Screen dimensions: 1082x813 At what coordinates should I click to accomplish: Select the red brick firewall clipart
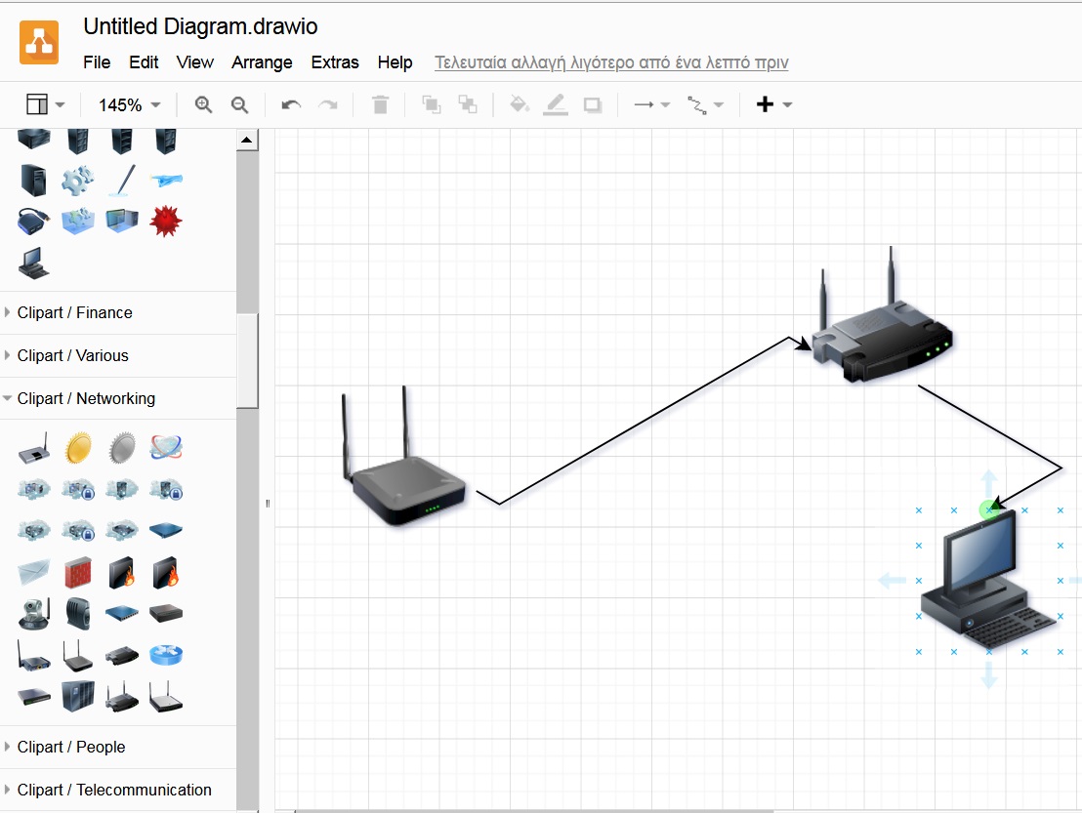click(78, 573)
